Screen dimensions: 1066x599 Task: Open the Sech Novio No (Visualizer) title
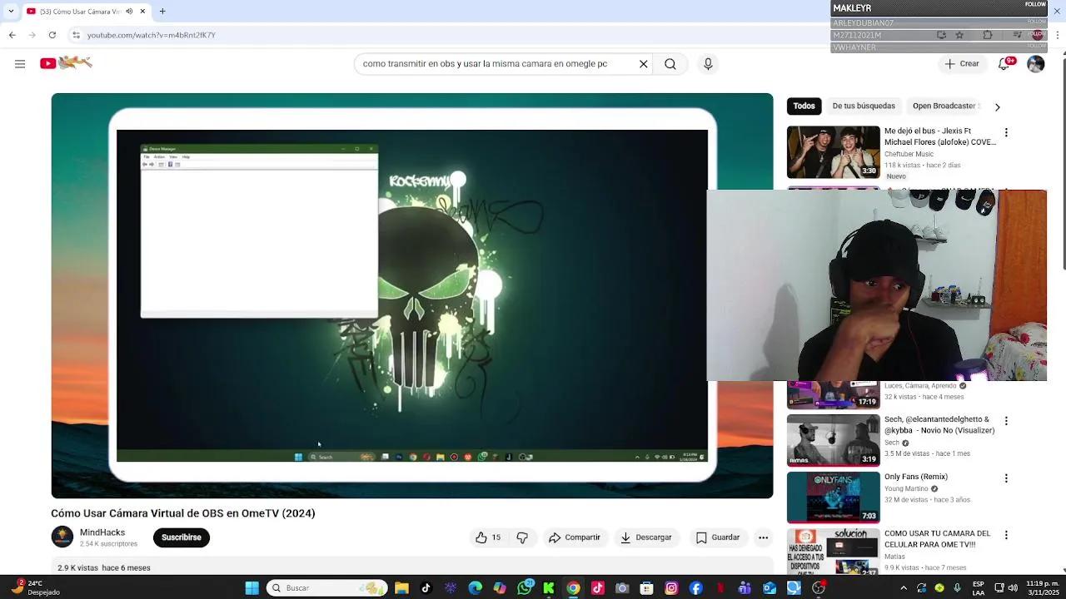click(939, 425)
